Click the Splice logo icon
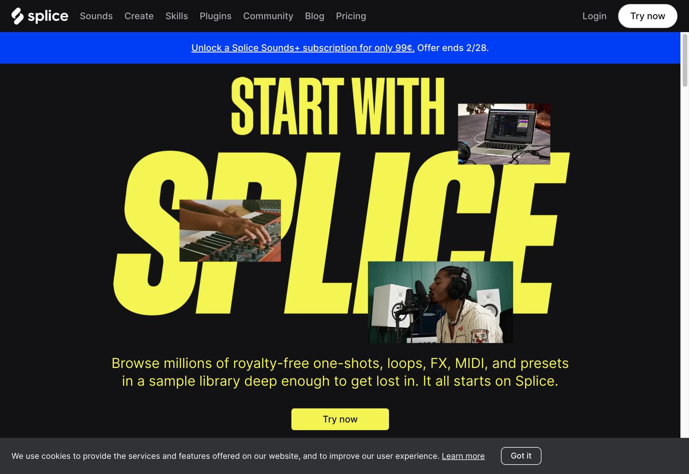This screenshot has height=474, width=689. [x=18, y=16]
